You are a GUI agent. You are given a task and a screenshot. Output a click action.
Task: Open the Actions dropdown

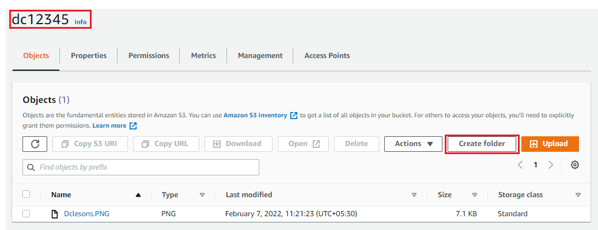[414, 144]
